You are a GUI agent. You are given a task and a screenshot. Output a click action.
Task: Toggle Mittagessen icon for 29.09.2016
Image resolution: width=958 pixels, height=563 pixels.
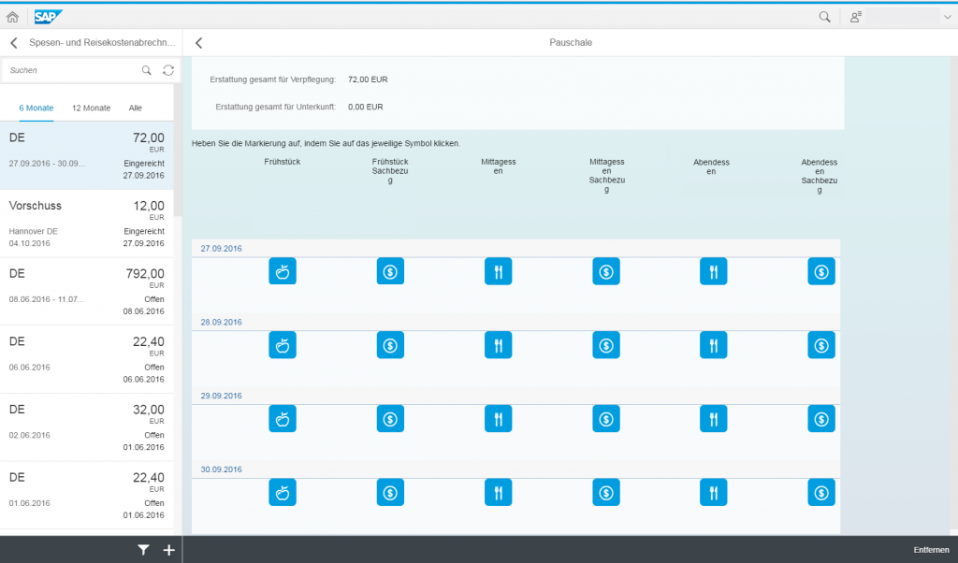coord(498,418)
